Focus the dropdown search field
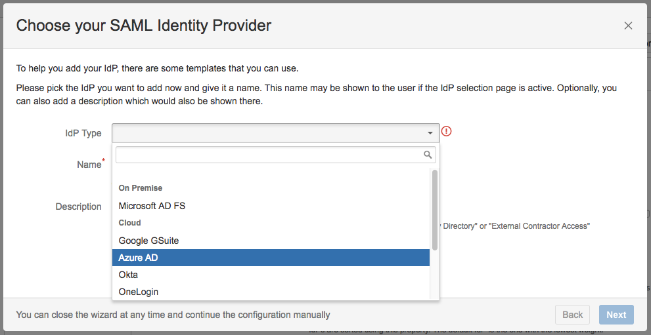651x335 pixels. [276, 155]
